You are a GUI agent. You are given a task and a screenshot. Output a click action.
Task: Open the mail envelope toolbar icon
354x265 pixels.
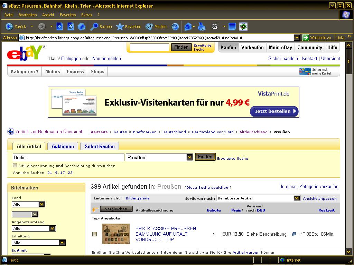point(188,27)
